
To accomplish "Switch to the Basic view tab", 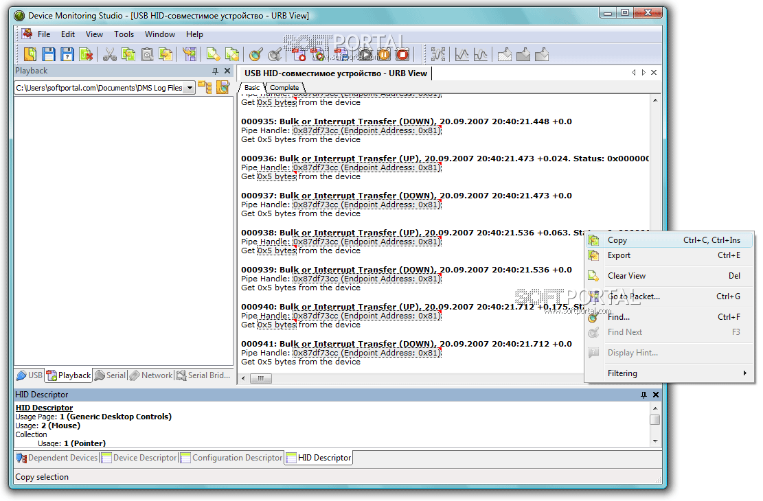I will pyautogui.click(x=252, y=88).
